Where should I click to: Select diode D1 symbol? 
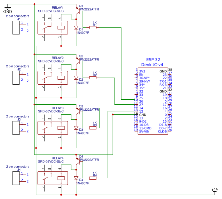pyautogui.click(x=76, y=28)
